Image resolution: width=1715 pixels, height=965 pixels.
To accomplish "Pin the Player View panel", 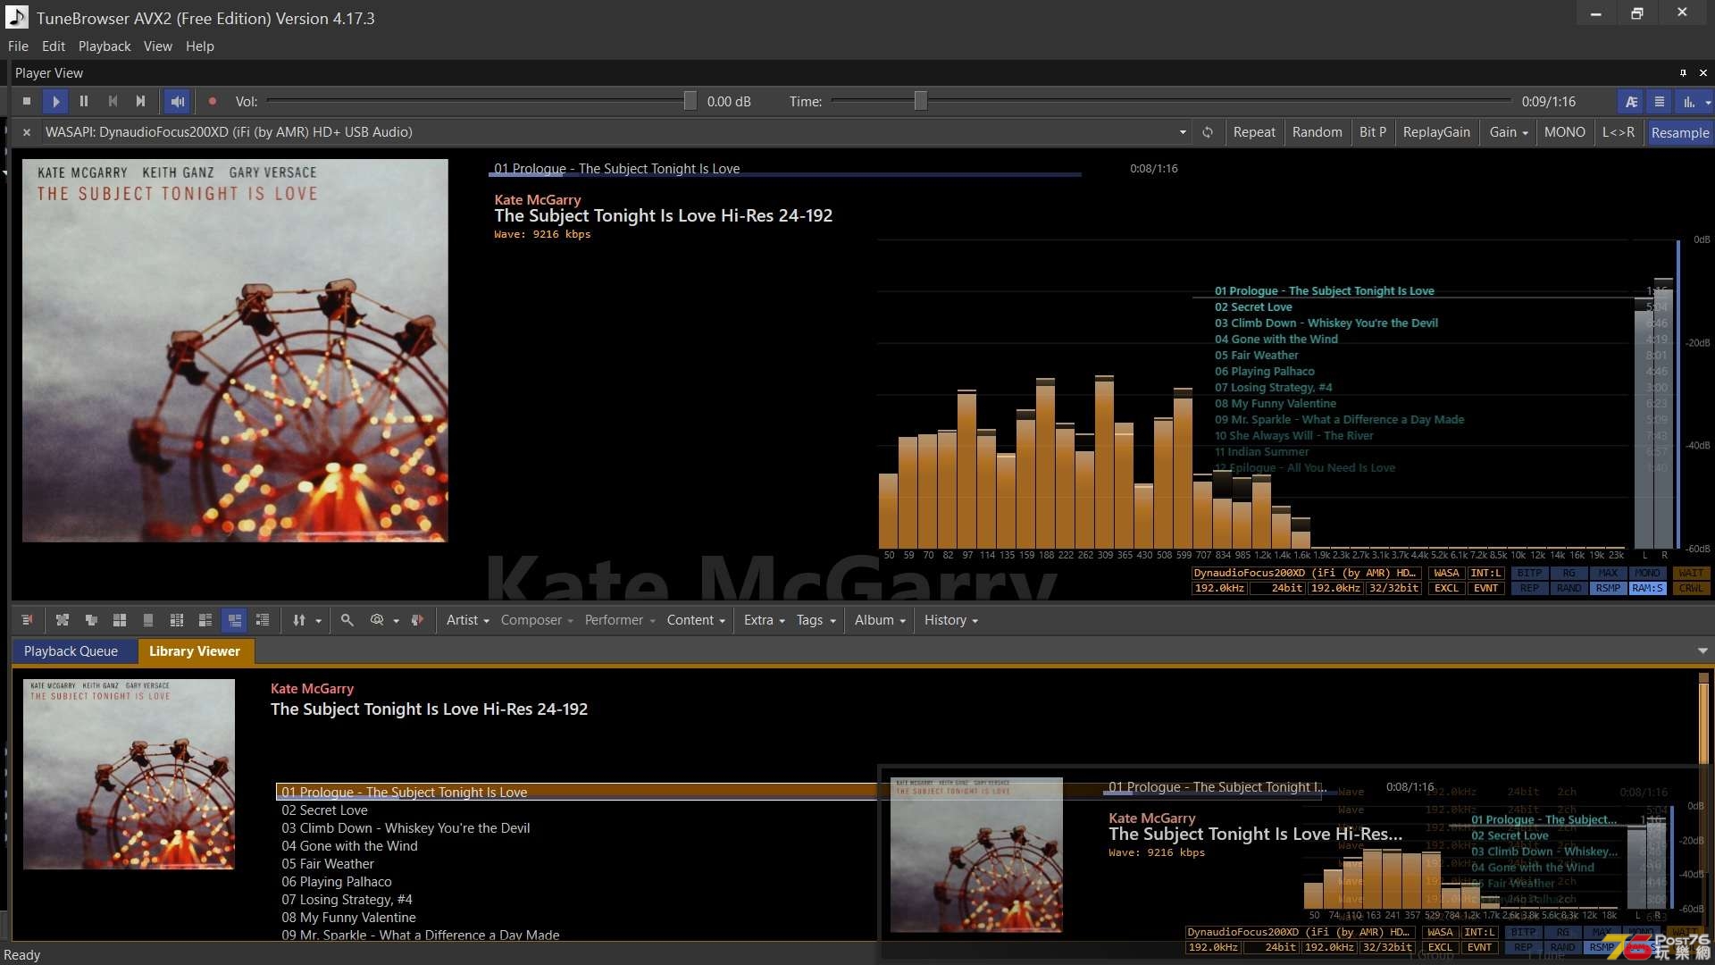I will click(1683, 73).
